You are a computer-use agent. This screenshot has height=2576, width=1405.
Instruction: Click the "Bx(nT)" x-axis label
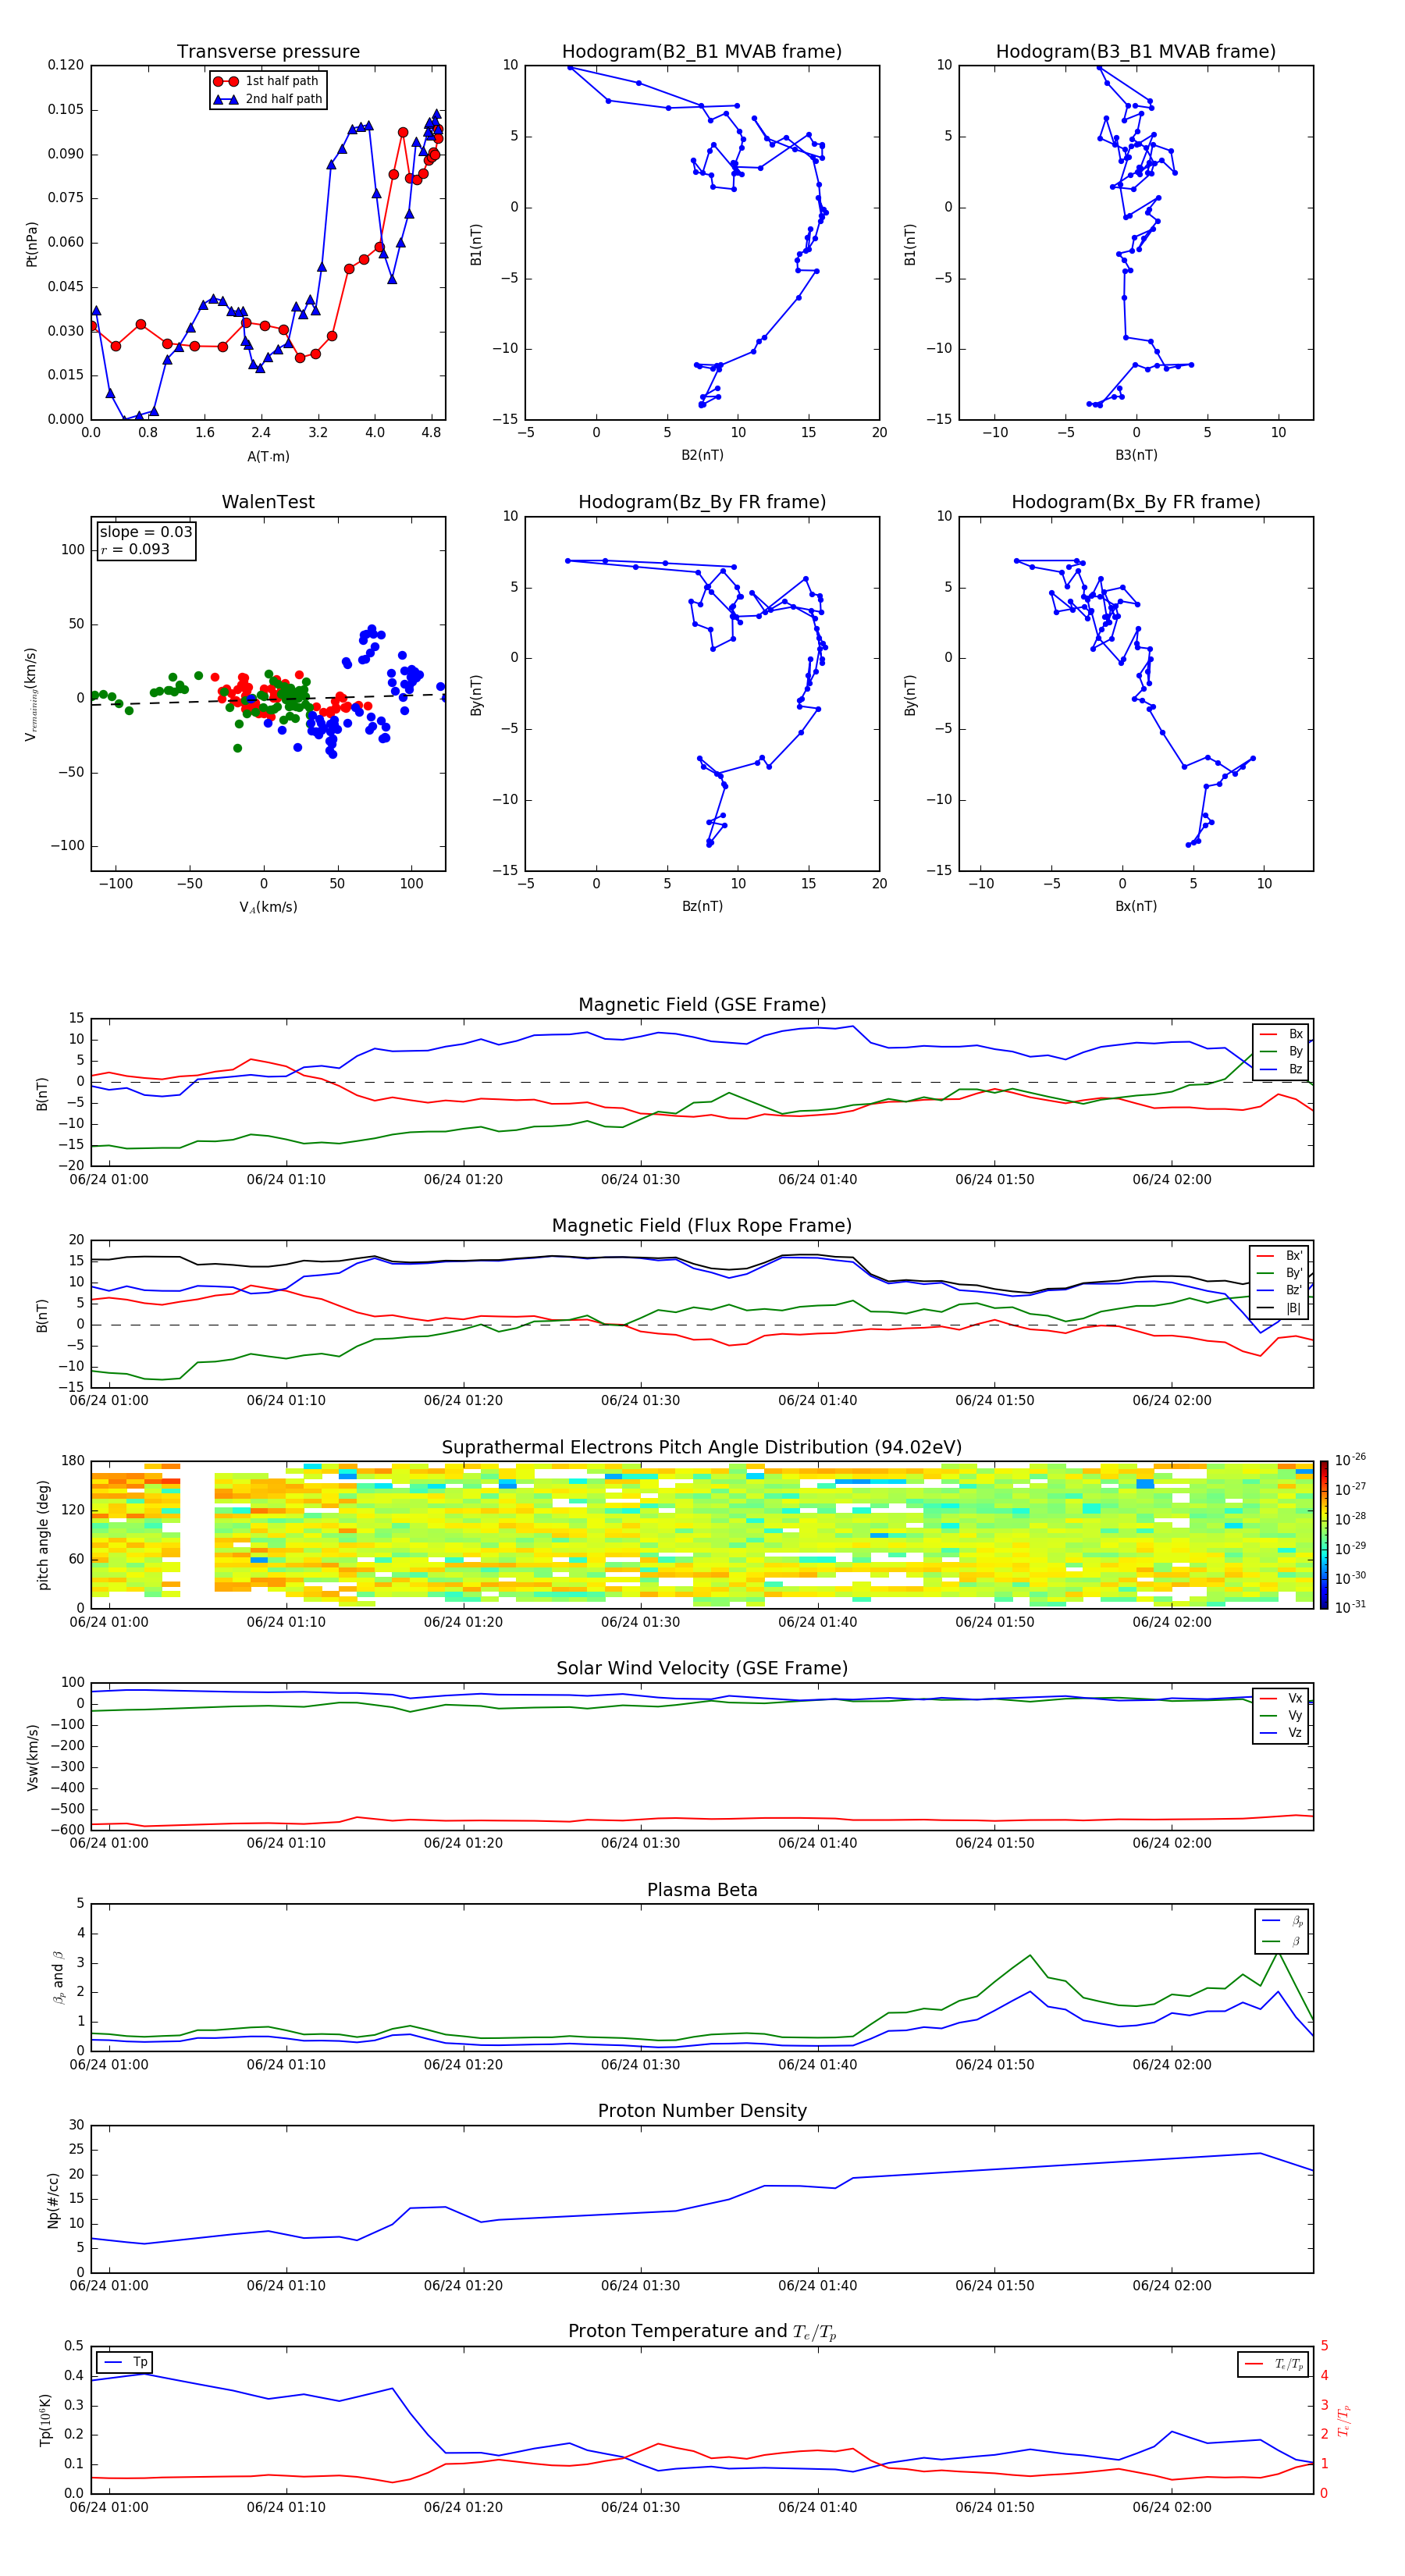pyautogui.click(x=1136, y=906)
